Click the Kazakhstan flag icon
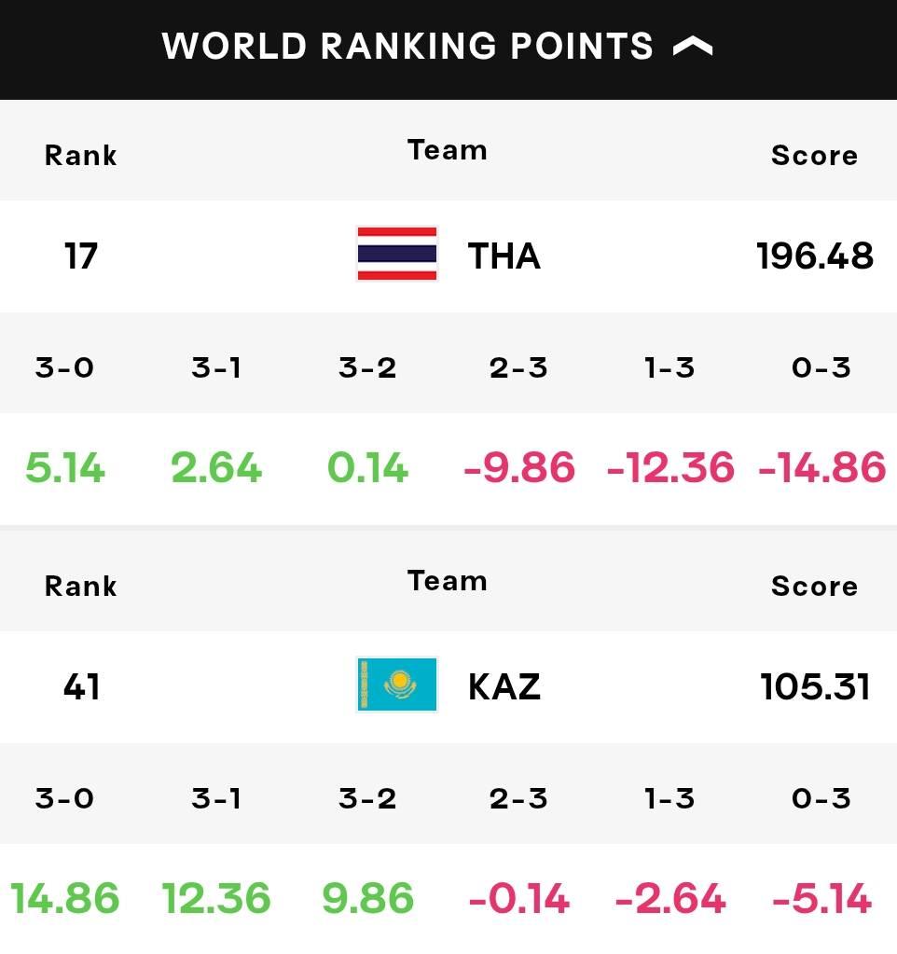Screen dimensions: 897x954 (397, 684)
